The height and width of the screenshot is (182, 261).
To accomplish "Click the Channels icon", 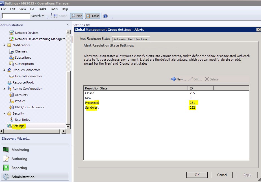I will coord(11,51).
